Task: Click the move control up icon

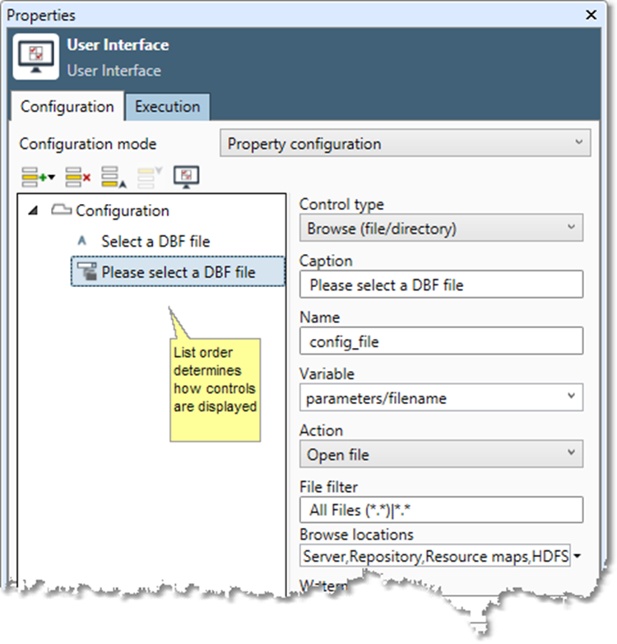Action: click(x=113, y=175)
